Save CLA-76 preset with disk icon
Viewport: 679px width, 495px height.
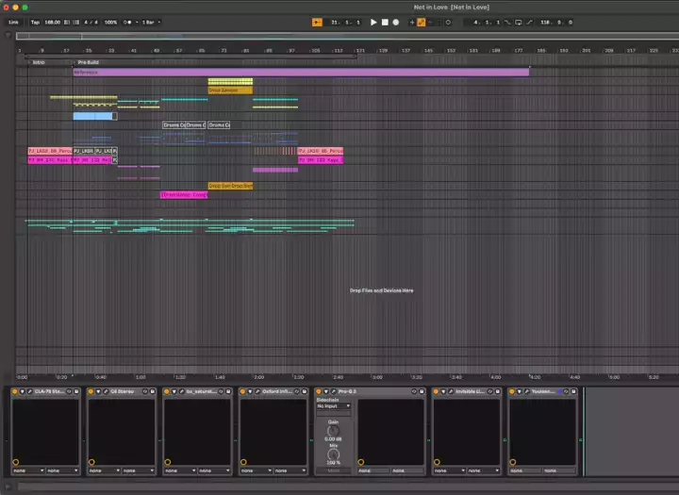pyautogui.click(x=76, y=391)
